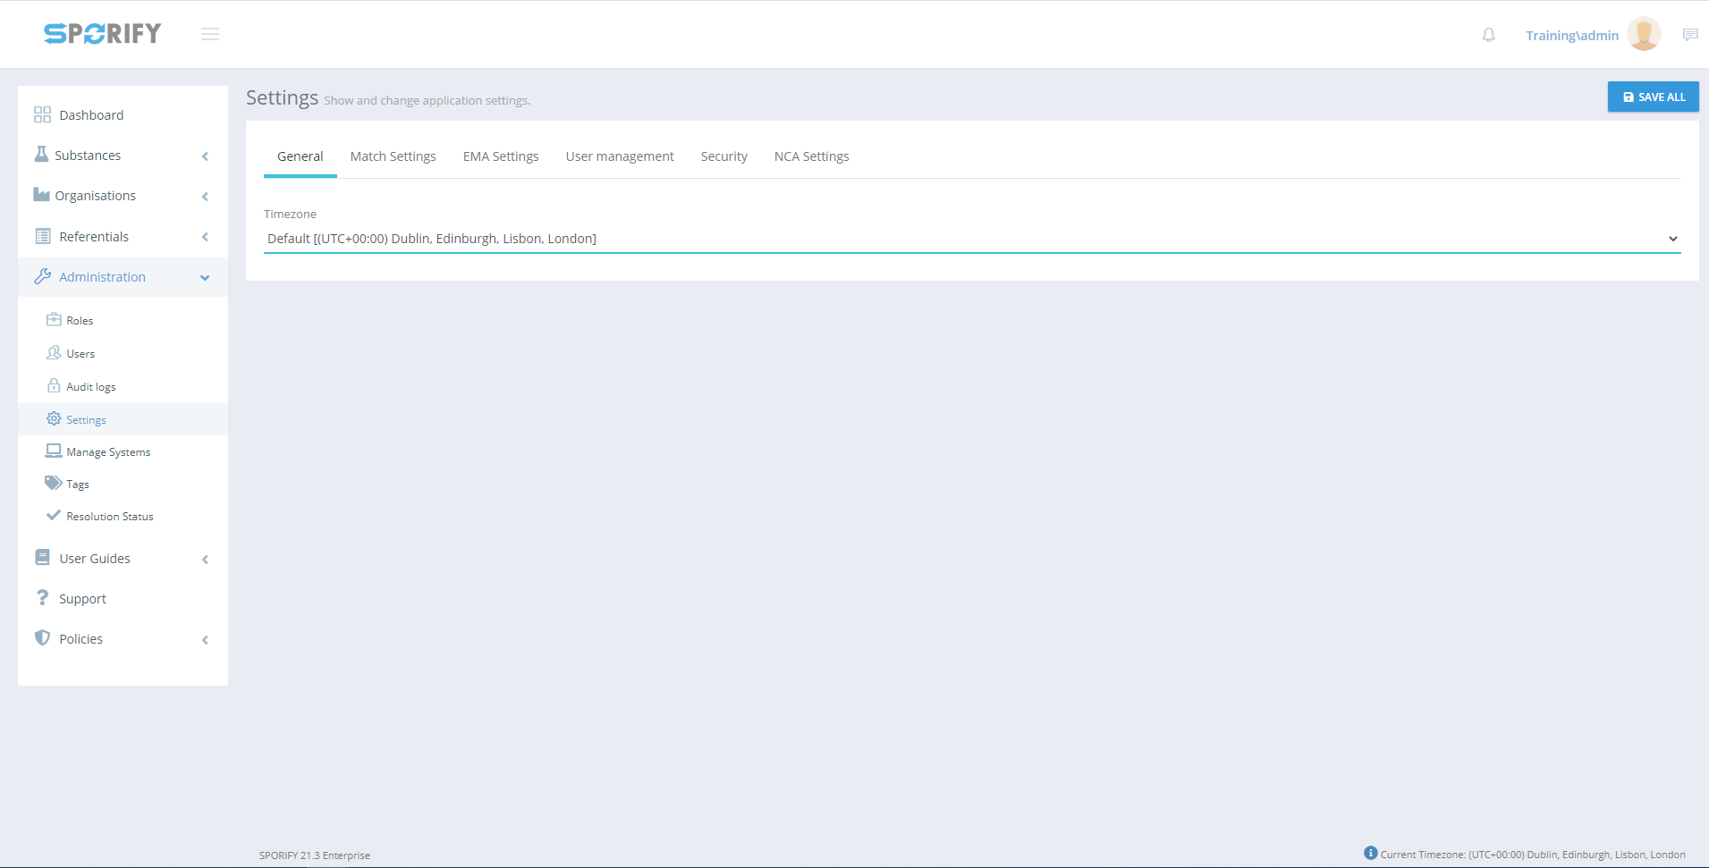Click the admin user avatar
Screen dimensions: 1709x868
click(x=1644, y=35)
